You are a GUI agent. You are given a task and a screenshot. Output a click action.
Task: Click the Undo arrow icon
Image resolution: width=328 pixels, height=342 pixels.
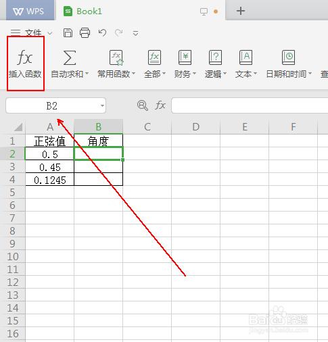(x=102, y=33)
